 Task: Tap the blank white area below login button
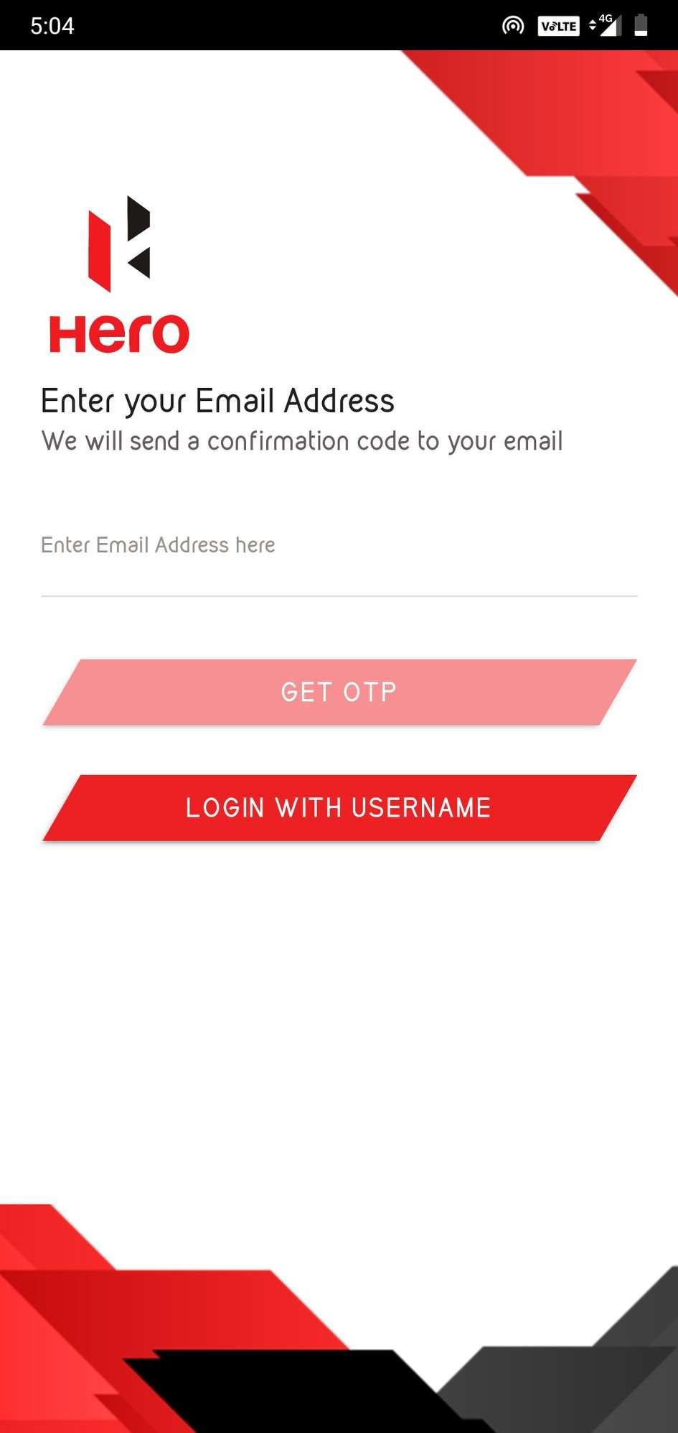point(339,1020)
